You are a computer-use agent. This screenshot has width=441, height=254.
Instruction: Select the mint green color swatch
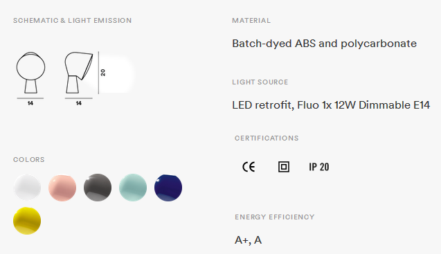(133, 188)
